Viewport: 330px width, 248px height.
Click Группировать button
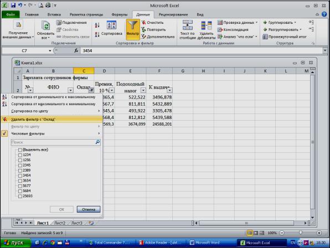(280, 22)
